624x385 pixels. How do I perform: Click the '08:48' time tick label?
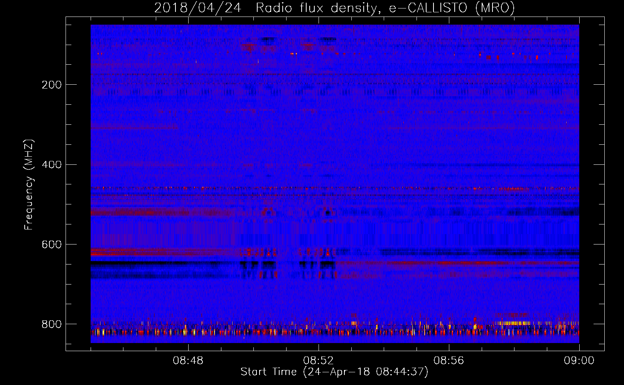(x=188, y=361)
